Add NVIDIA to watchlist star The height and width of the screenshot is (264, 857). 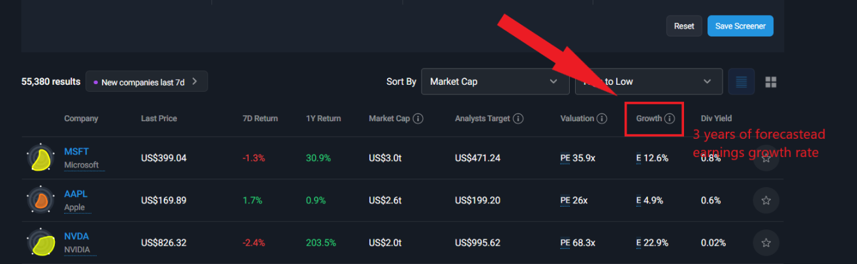click(x=766, y=242)
